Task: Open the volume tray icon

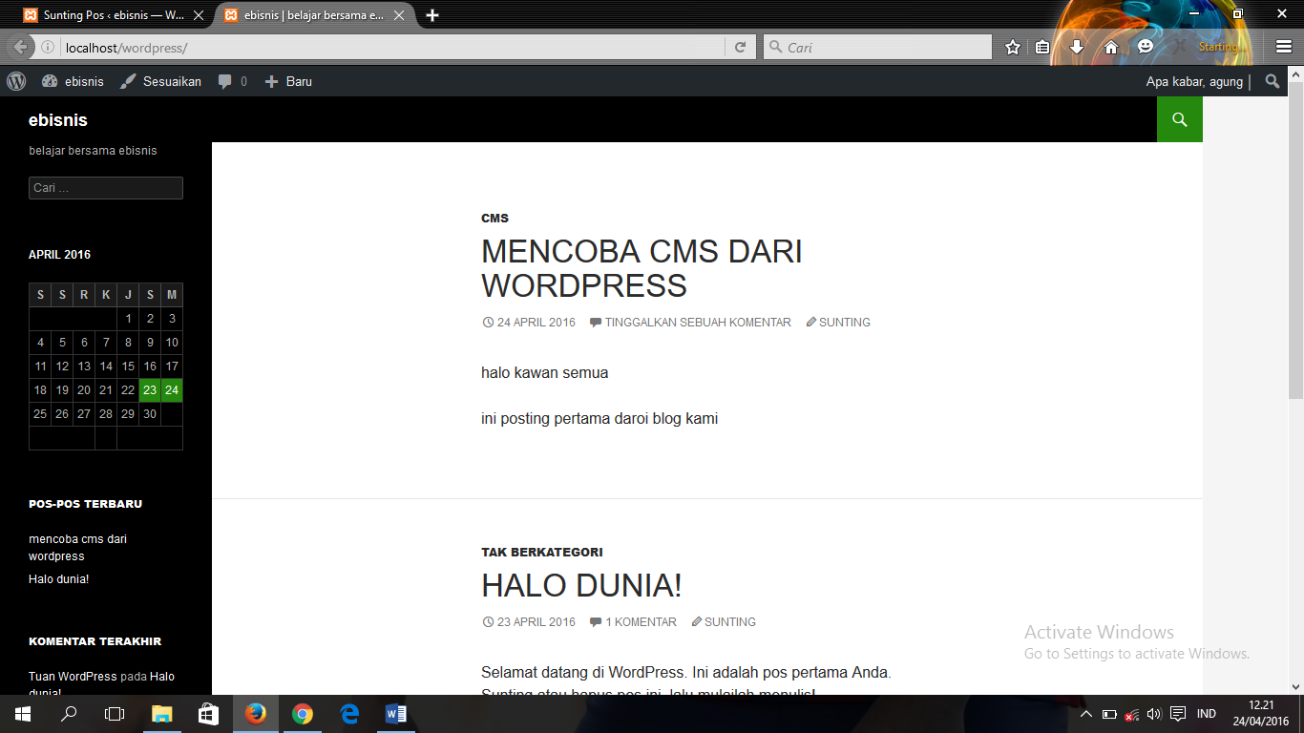Action: tap(1153, 714)
